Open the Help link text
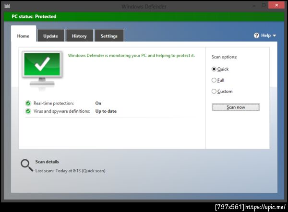Viewport: 288px width, 212px height. coord(266,35)
